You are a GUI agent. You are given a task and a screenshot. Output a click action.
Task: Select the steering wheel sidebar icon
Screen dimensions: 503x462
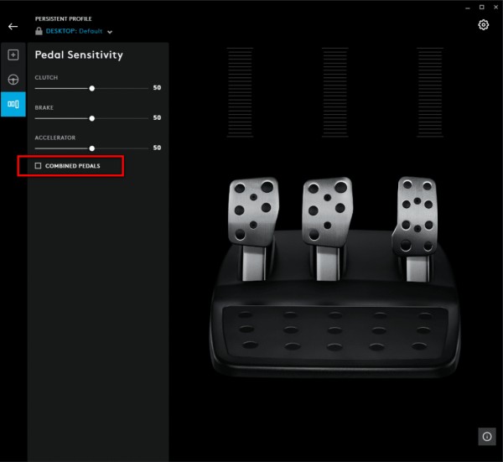[x=13, y=80]
